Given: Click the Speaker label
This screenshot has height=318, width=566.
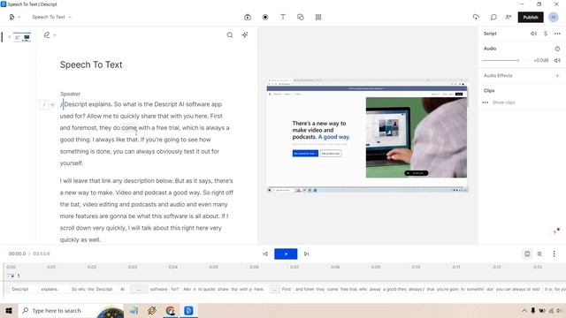Looking at the screenshot, I should tap(70, 94).
